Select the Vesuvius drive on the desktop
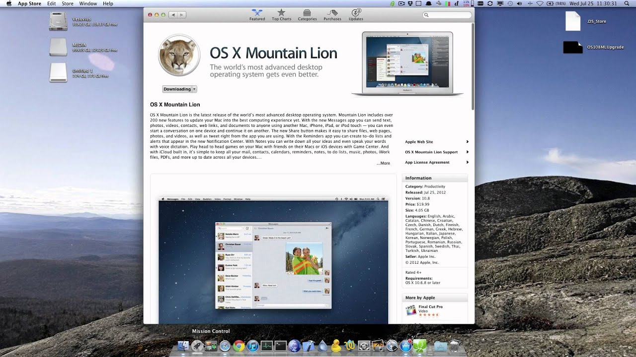 coord(58,21)
